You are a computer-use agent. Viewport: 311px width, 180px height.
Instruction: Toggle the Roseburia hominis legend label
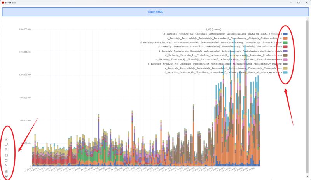[224, 55]
